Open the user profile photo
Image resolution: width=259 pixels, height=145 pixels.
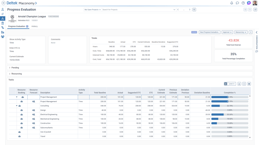tap(255, 3)
